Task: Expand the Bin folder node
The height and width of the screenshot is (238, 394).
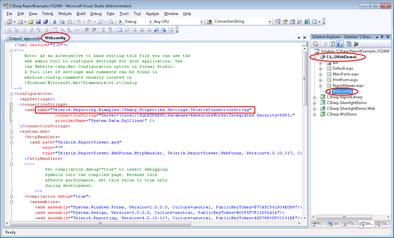Action: tap(321, 63)
